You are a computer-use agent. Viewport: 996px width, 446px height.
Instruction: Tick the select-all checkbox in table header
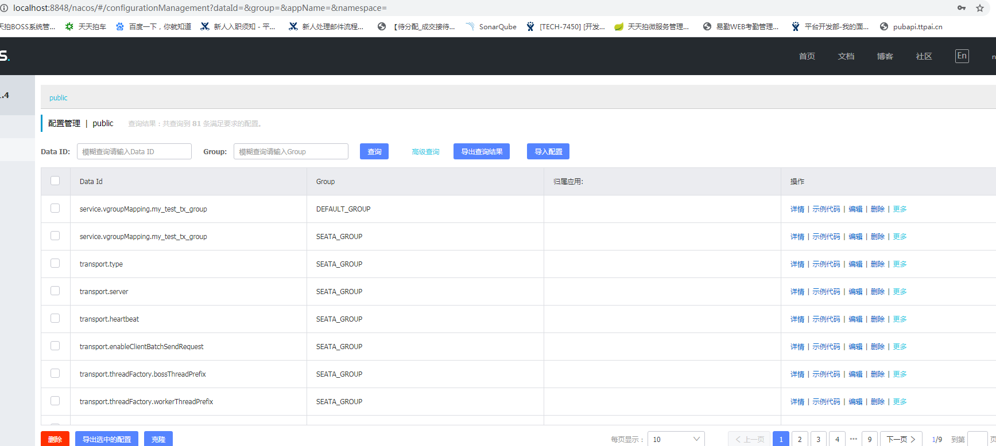(x=55, y=181)
